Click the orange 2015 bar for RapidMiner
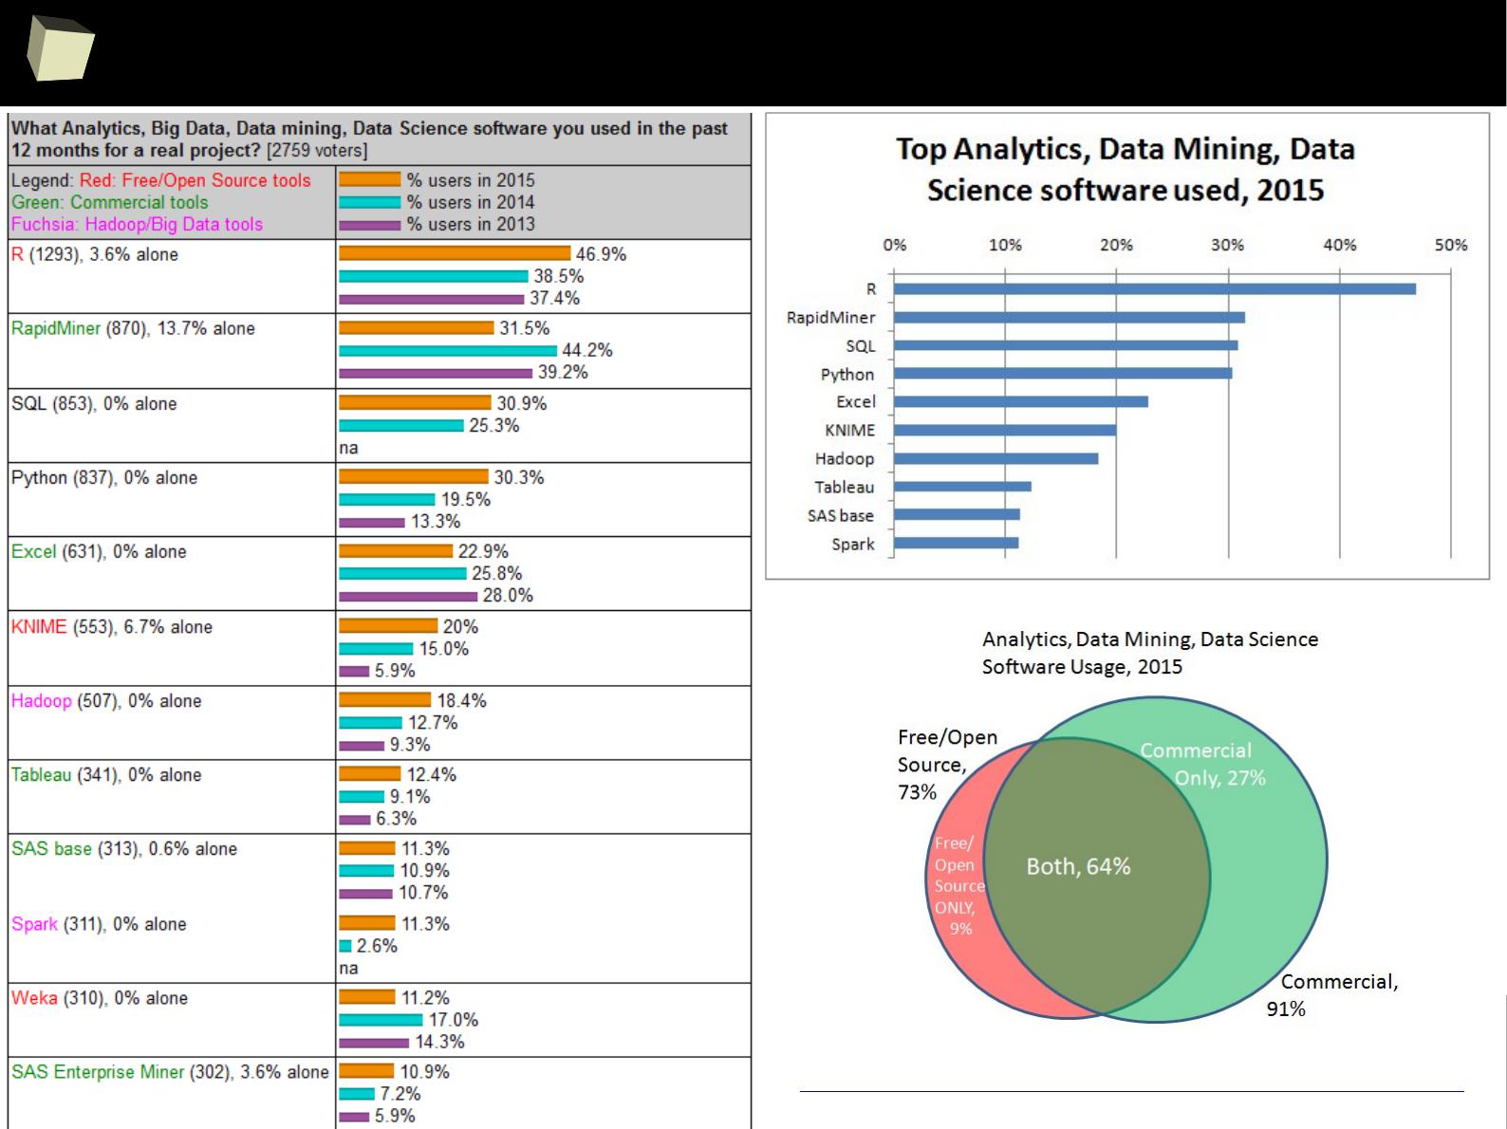The image size is (1507, 1129). pyautogui.click(x=417, y=327)
